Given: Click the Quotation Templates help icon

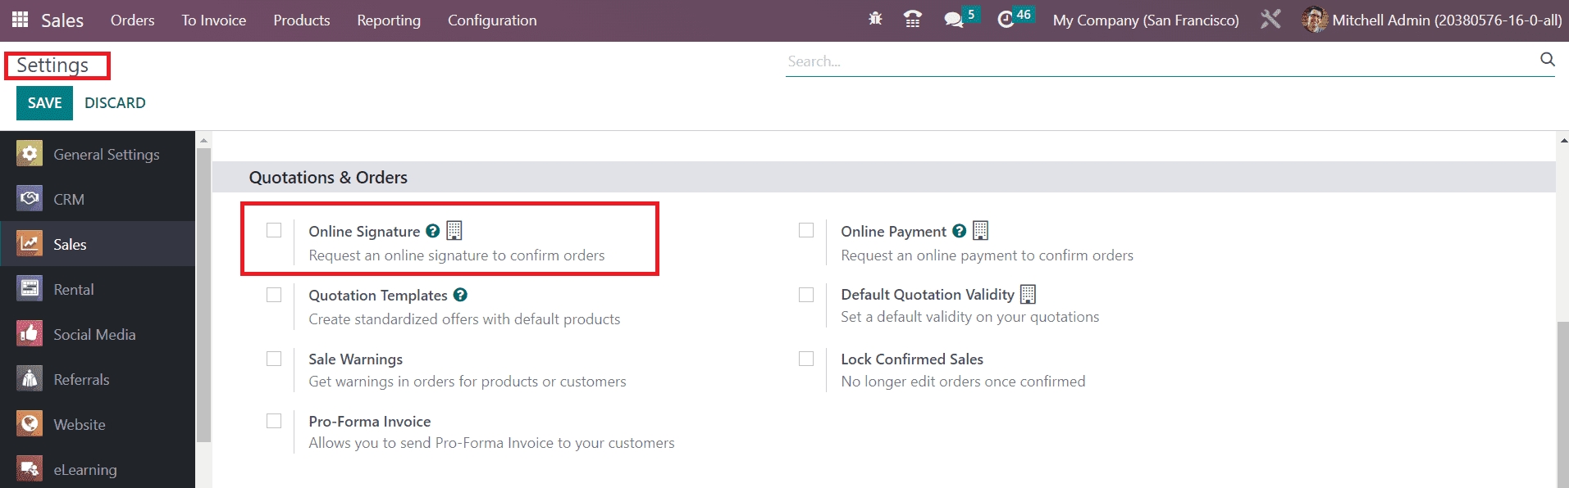Looking at the screenshot, I should coord(460,295).
